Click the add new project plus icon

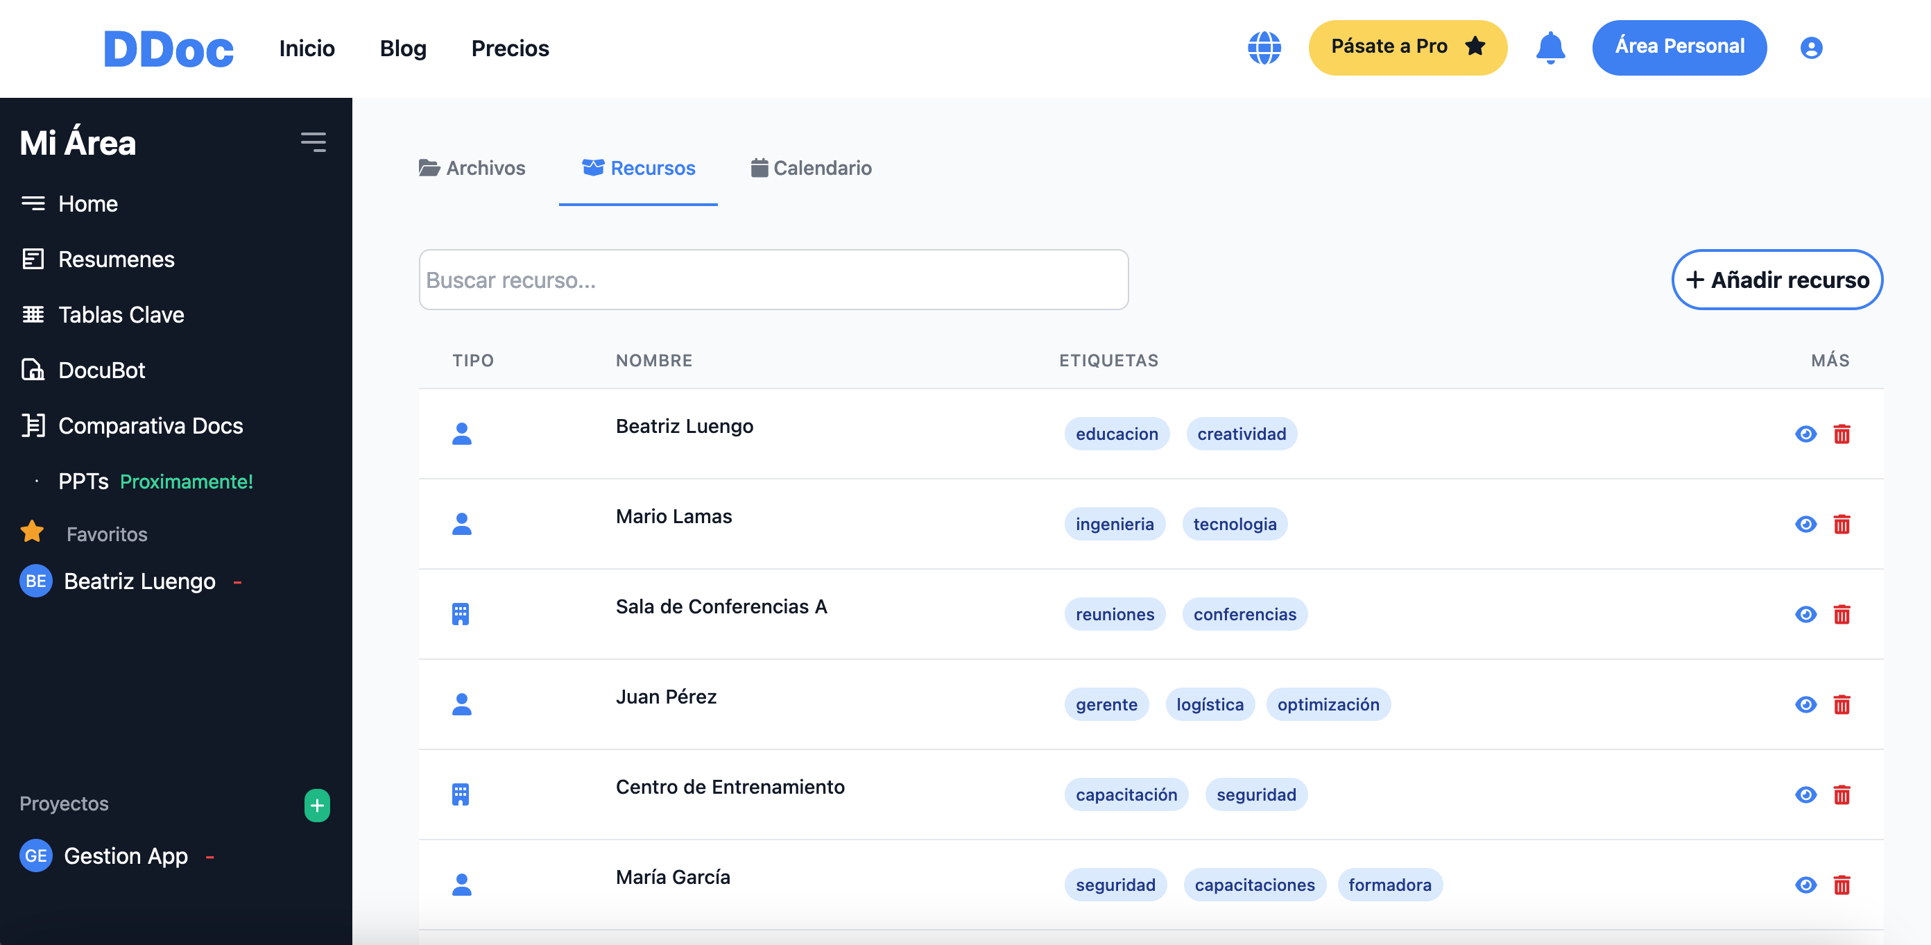(x=318, y=805)
